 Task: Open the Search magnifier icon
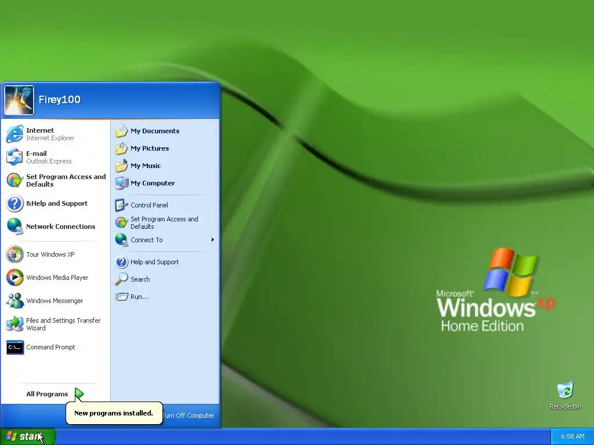click(122, 279)
